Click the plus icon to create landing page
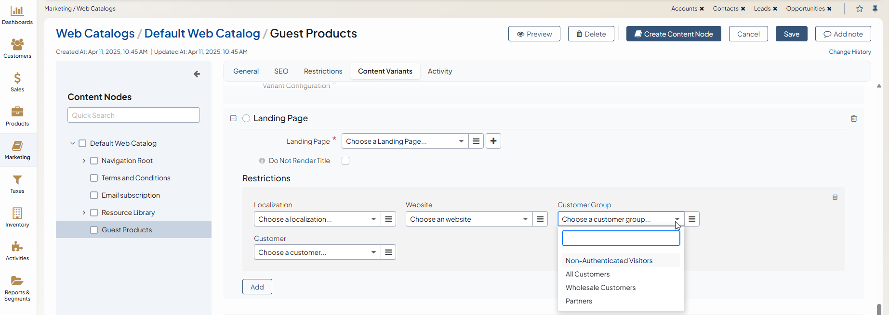The width and height of the screenshot is (889, 315). pyautogui.click(x=493, y=141)
